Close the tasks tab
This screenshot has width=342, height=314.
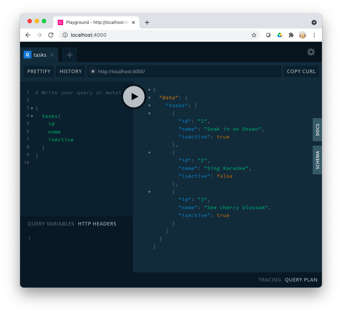point(52,55)
